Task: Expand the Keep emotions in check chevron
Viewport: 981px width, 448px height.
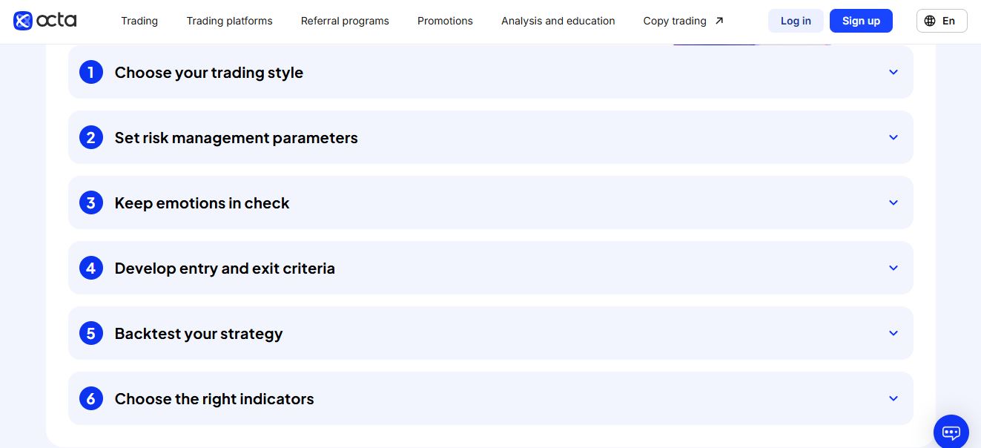Action: 894,203
